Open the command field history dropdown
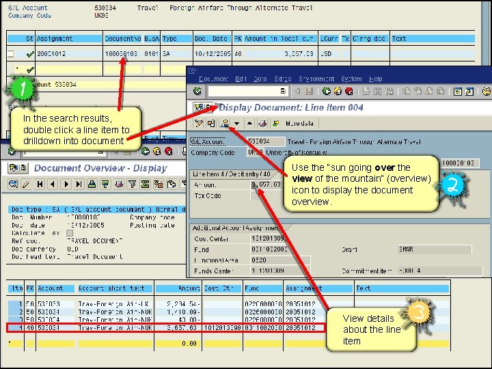492x369 pixels. 283,92
